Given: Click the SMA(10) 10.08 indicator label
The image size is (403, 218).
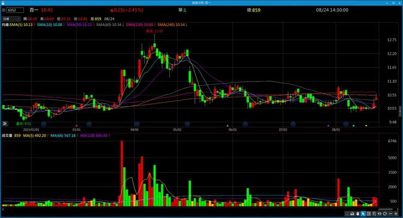Looking at the screenshot, I should click(x=51, y=25).
